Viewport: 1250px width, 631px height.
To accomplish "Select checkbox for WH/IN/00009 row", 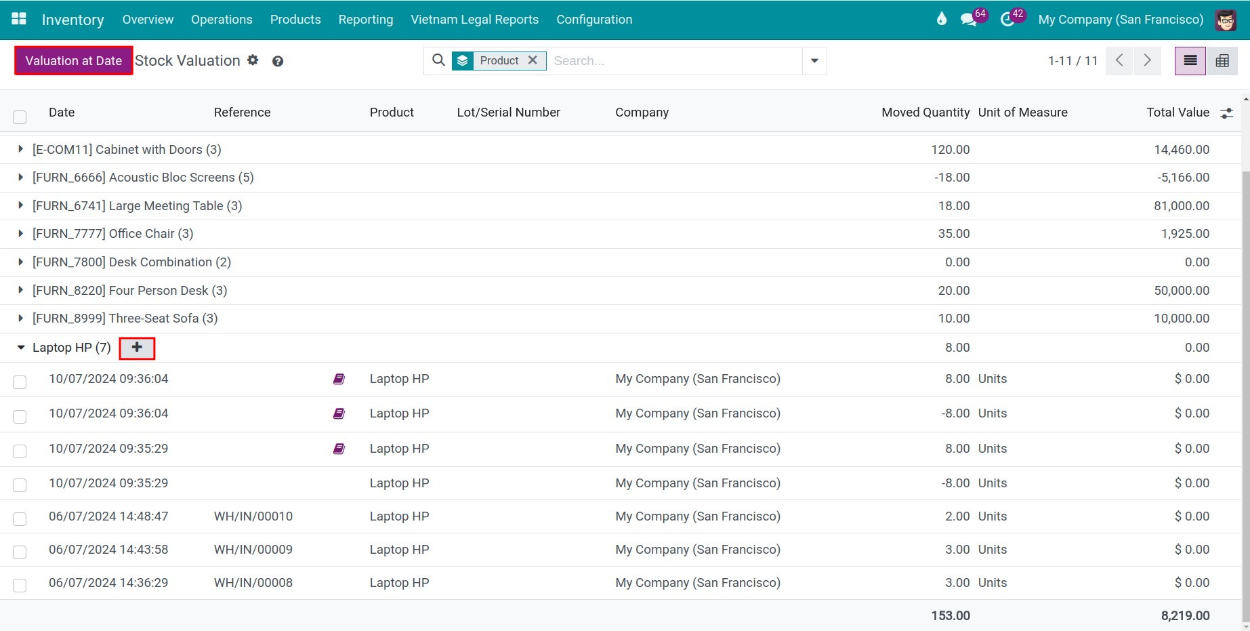I will (20, 552).
